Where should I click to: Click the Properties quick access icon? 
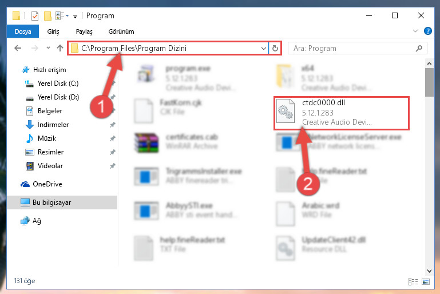click(34, 15)
